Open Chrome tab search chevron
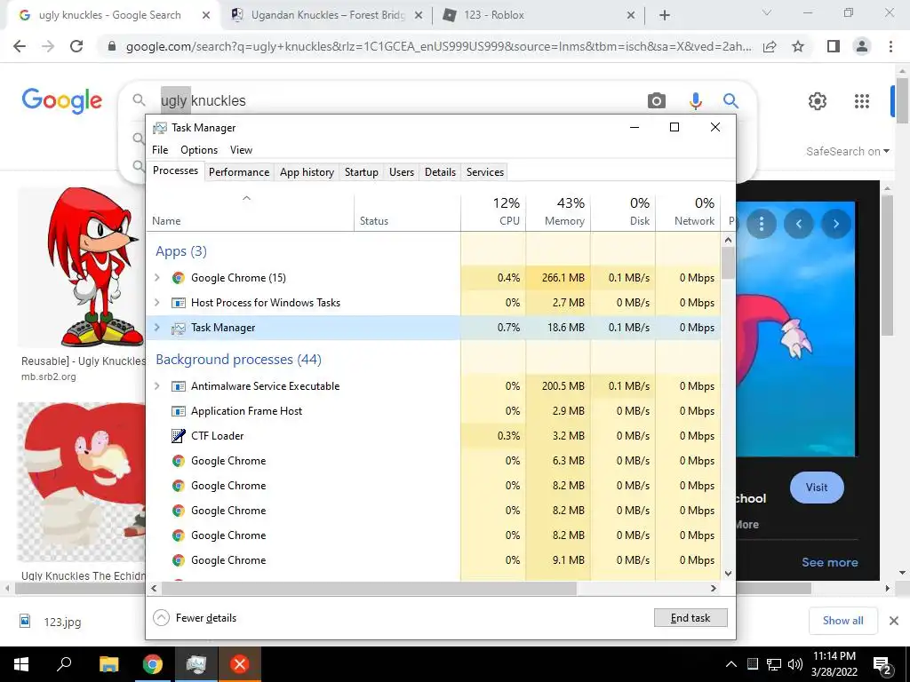Screen dimensions: 910x682 (767, 12)
